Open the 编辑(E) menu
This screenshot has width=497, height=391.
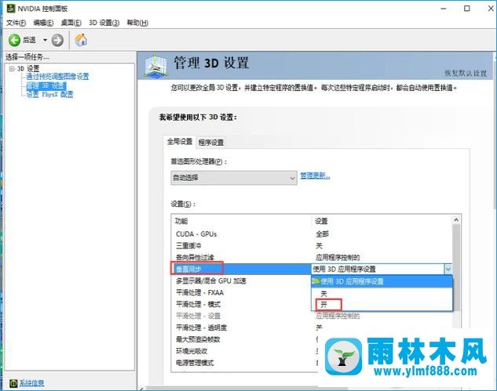43,23
